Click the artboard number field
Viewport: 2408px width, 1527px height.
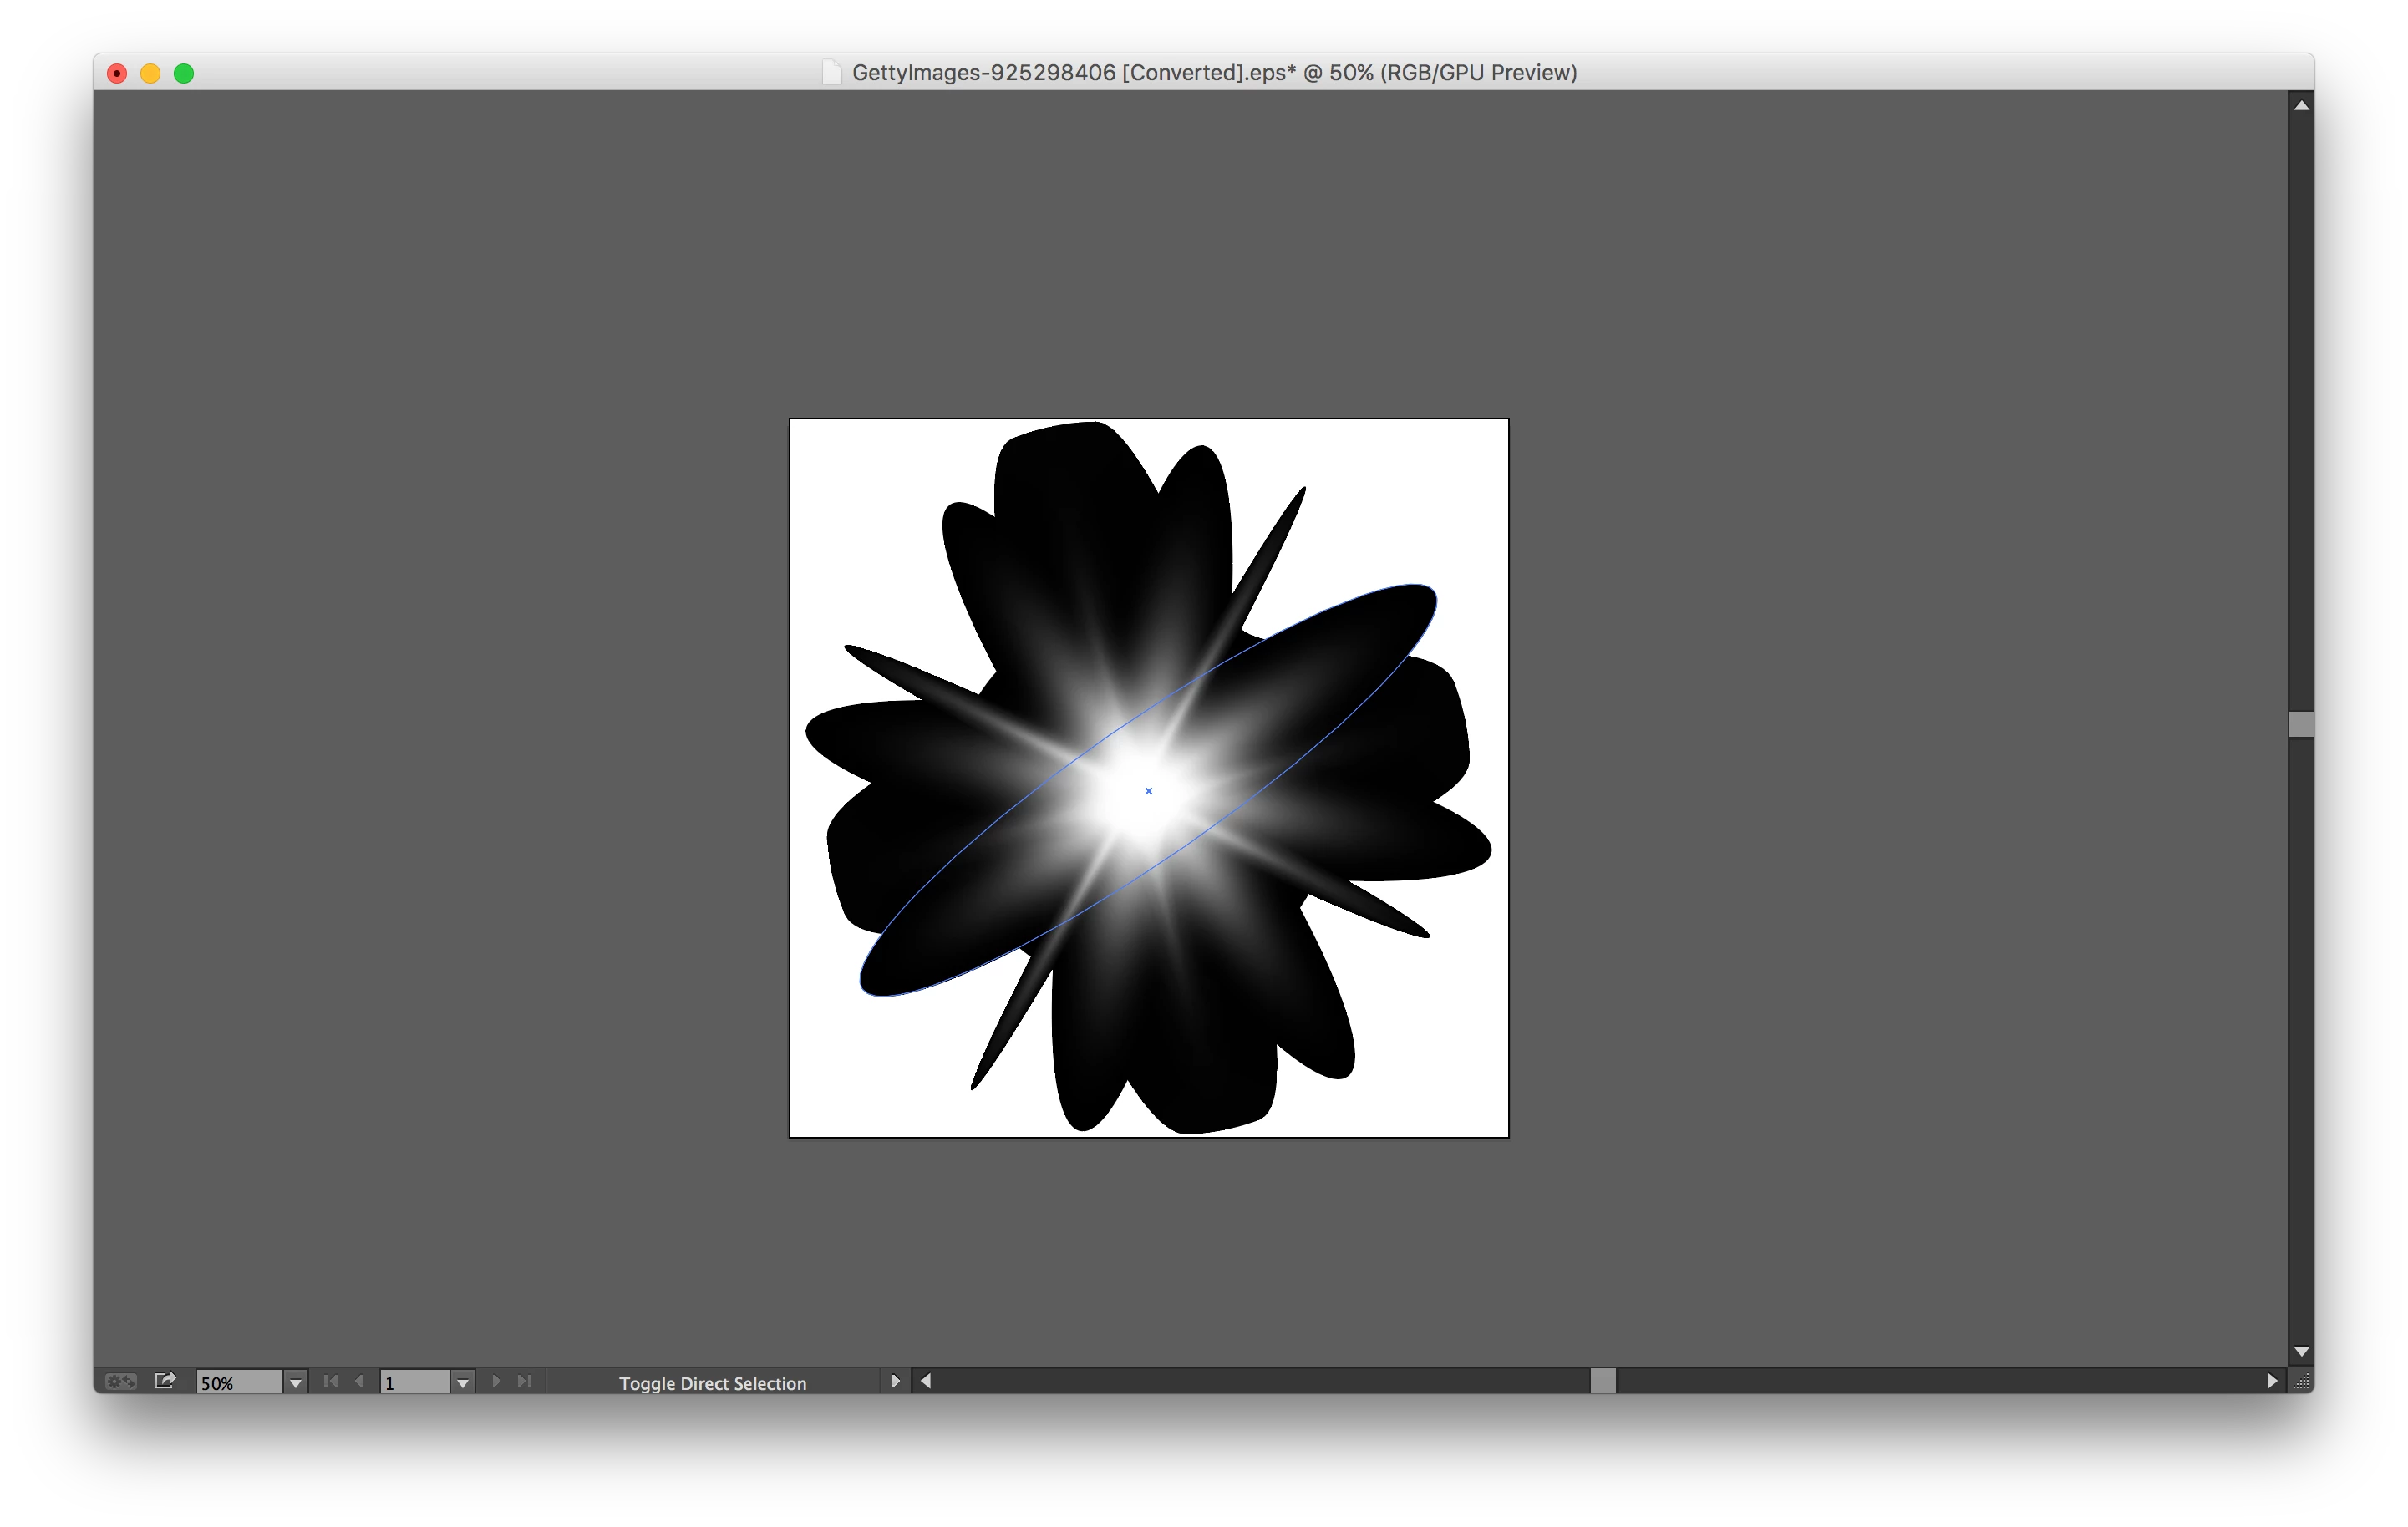point(414,1383)
